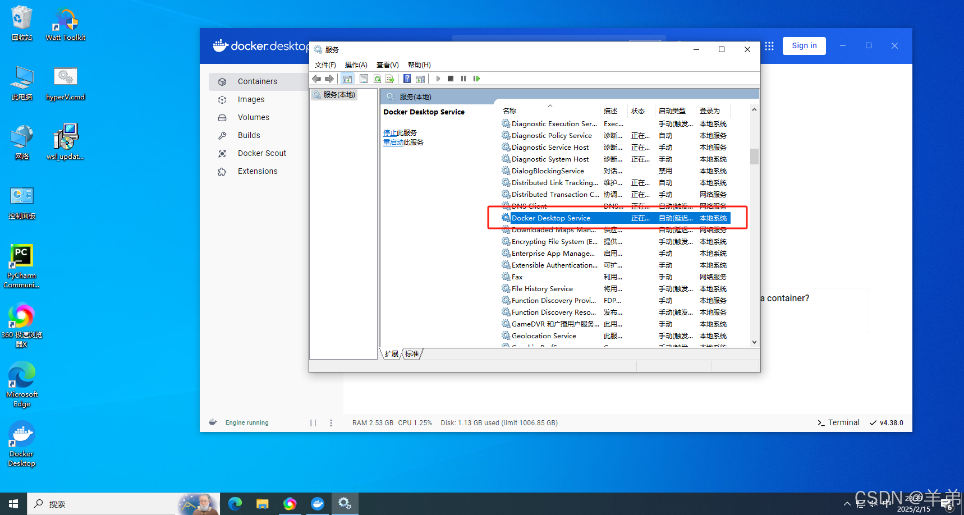Click the Refresh icon in Services toolbar
The width and height of the screenshot is (964, 515).
(x=377, y=79)
